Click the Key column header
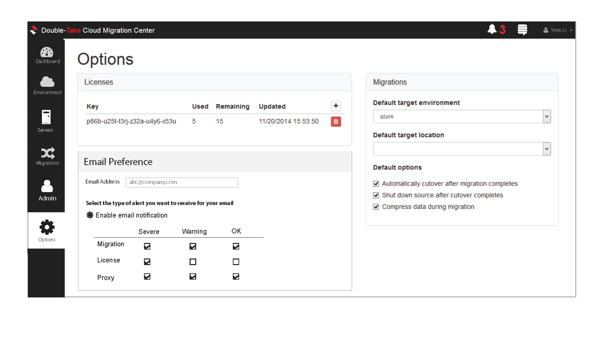611x342 pixels. pyautogui.click(x=92, y=106)
